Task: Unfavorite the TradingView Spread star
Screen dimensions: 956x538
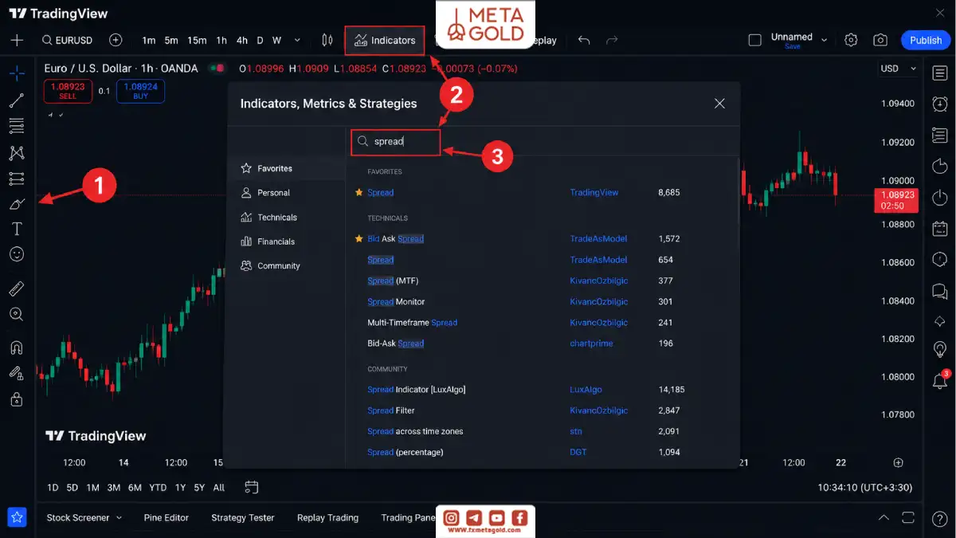Action: pos(358,192)
